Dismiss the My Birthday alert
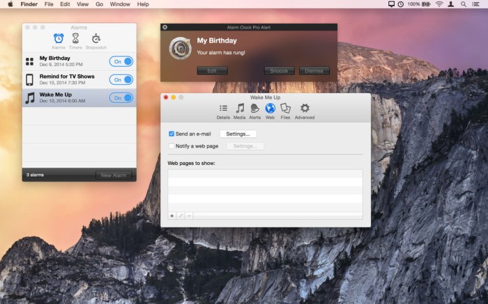The height and width of the screenshot is (304, 488). (314, 71)
